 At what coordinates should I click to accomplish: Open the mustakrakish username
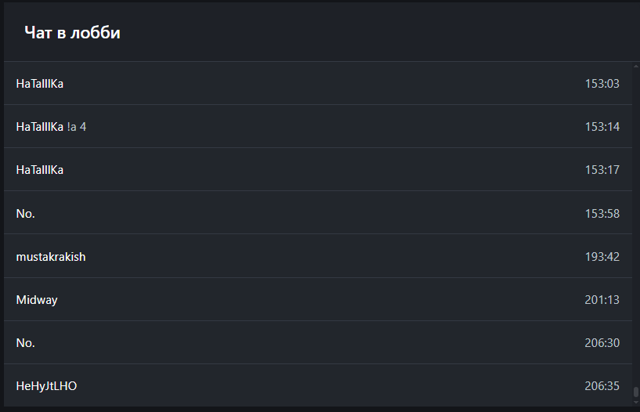pyautogui.click(x=51, y=256)
